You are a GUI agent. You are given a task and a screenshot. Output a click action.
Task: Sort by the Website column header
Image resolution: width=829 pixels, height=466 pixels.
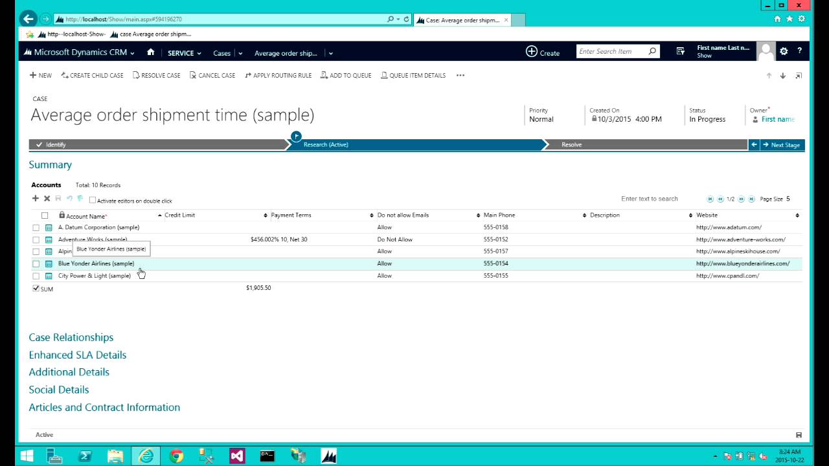point(707,215)
